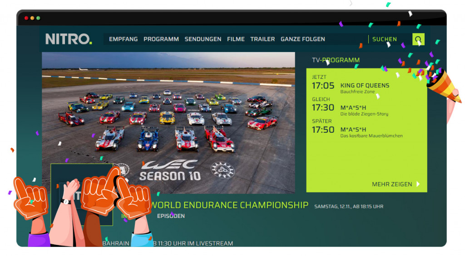This screenshot has height=256, width=465.
Task: Select M*A*S*H Das kostbare Mauerblümchen entry
Action: pos(357,129)
